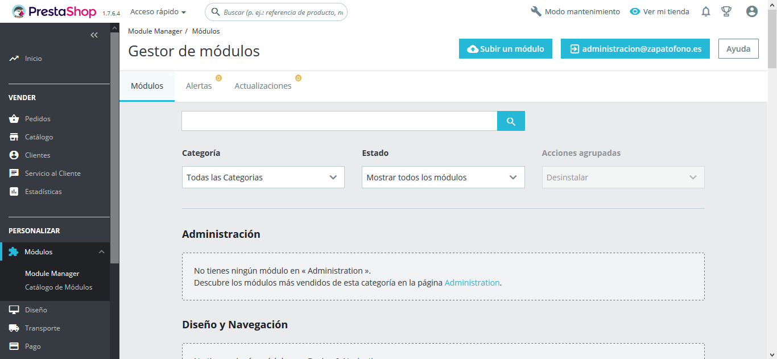Screen dimensions: 777x359
Task: Open Catálogo de Módulos in sidebar
Action: pos(59,287)
